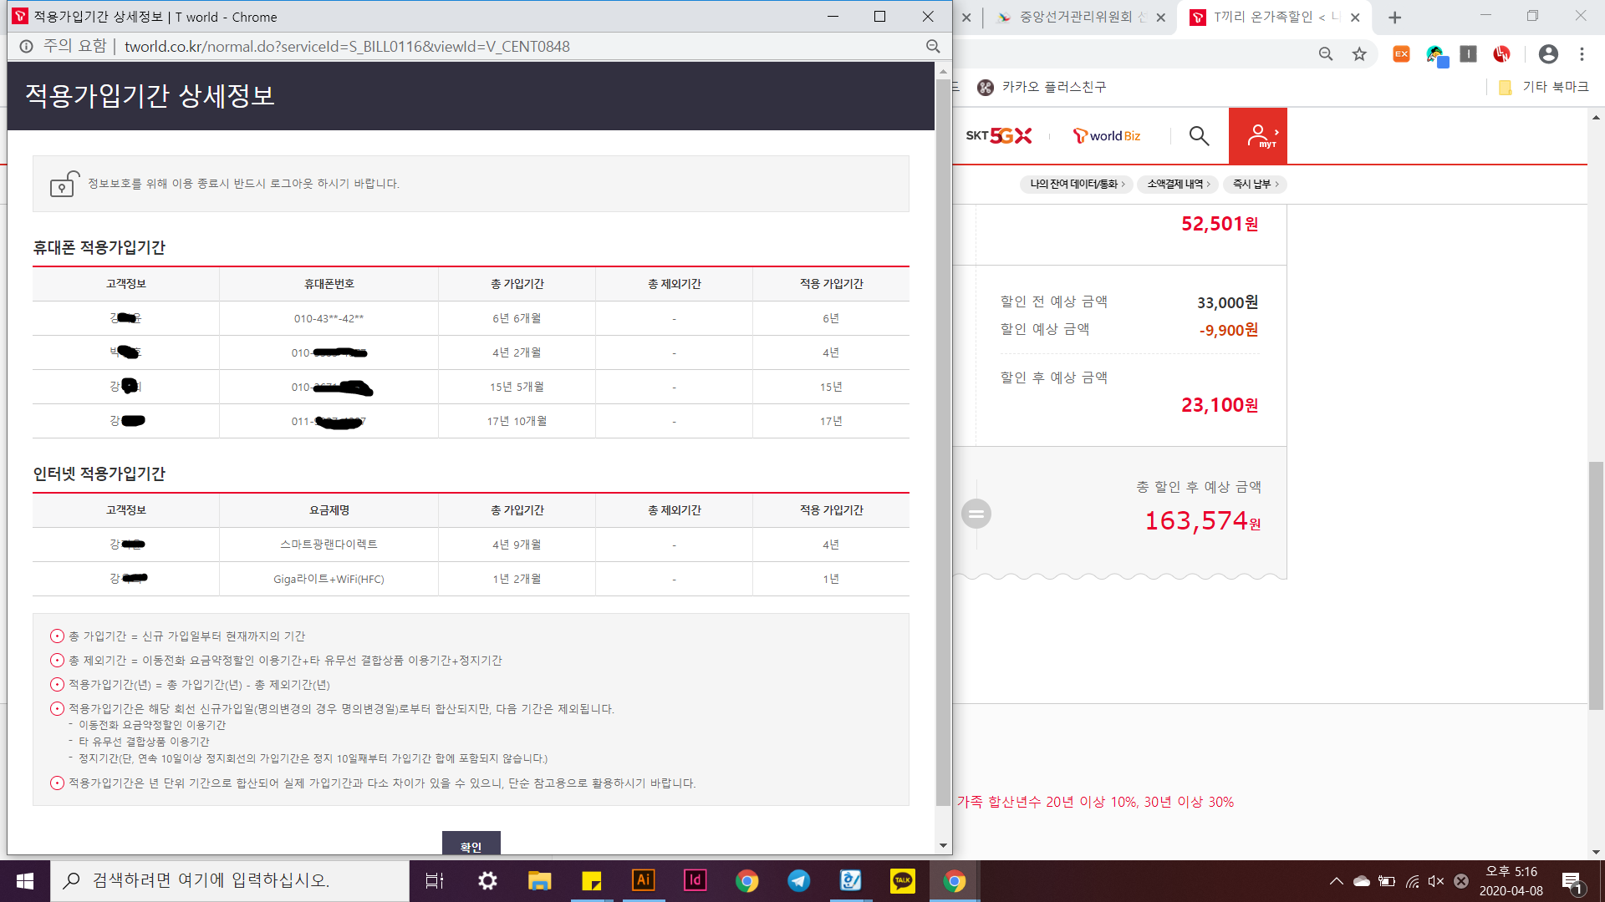Open the SKT 5GX logo link
The width and height of the screenshot is (1605, 902).
click(998, 135)
